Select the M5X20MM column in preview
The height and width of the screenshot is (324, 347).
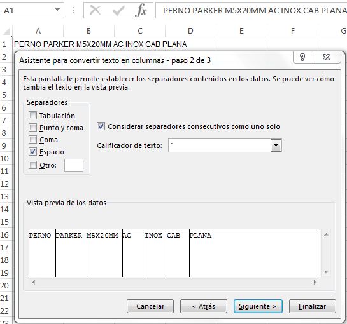click(104, 253)
